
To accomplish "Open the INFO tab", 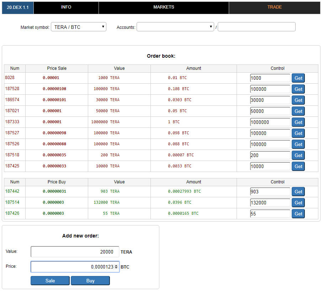I will click(66, 7).
